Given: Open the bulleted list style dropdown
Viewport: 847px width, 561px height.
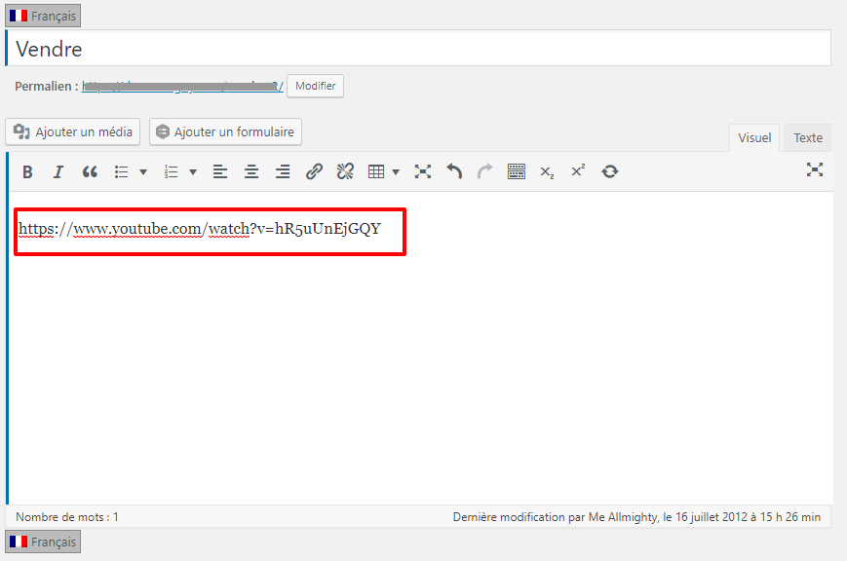Looking at the screenshot, I should point(143,171).
